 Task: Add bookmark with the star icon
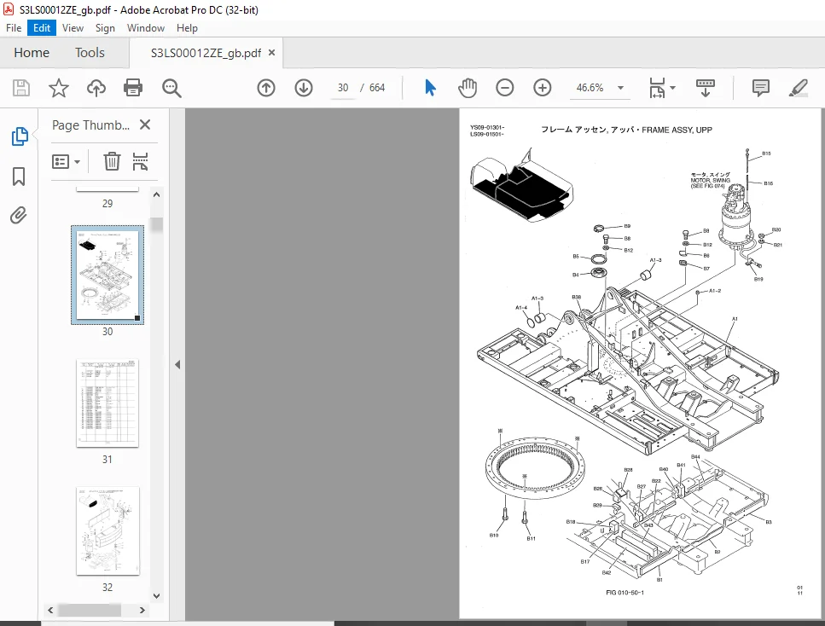58,88
